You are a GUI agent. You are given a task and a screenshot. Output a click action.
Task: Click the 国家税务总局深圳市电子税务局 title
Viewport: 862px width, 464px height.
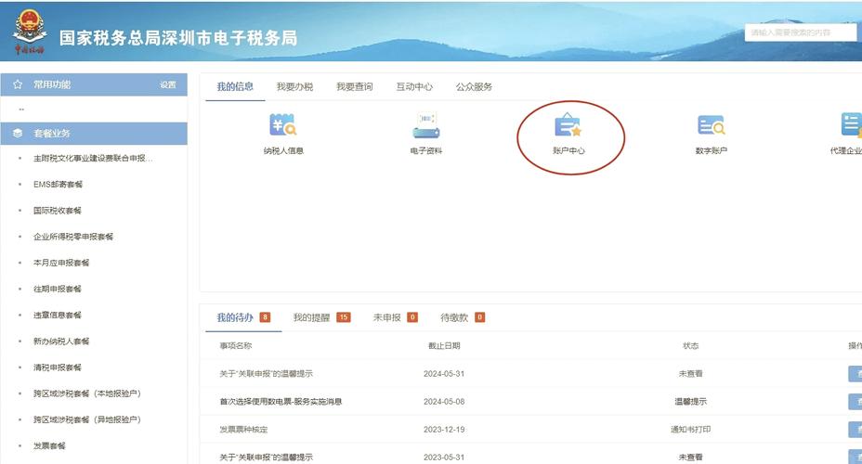click(178, 38)
